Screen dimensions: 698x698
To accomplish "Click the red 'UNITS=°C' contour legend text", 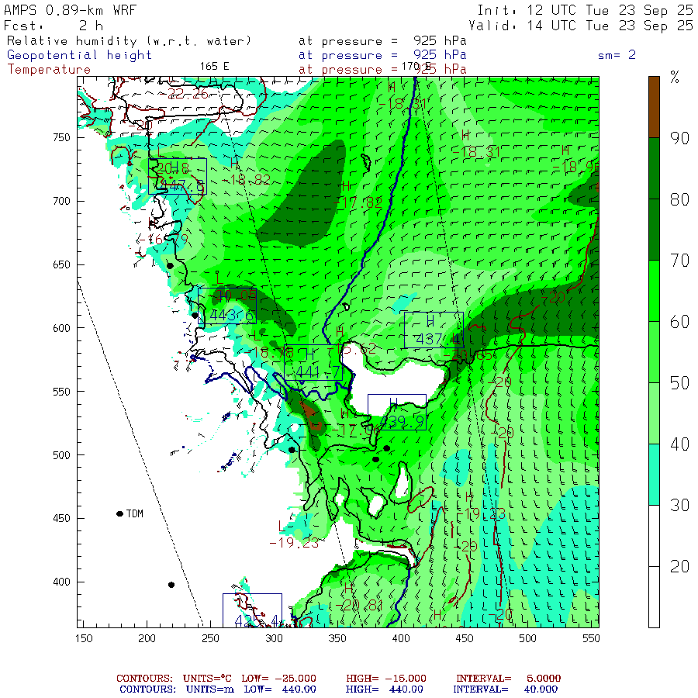I will click(x=207, y=679).
